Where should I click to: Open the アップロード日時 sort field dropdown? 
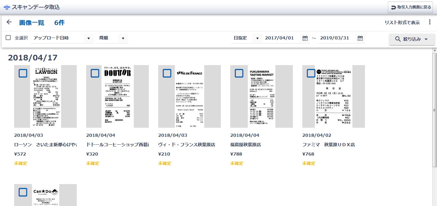pyautogui.click(x=63, y=38)
